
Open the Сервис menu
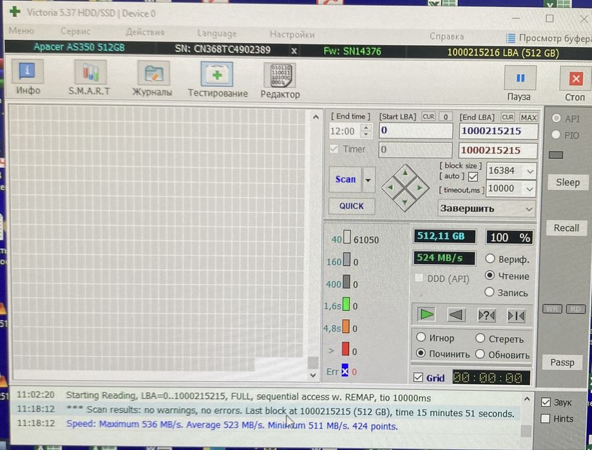point(75,32)
